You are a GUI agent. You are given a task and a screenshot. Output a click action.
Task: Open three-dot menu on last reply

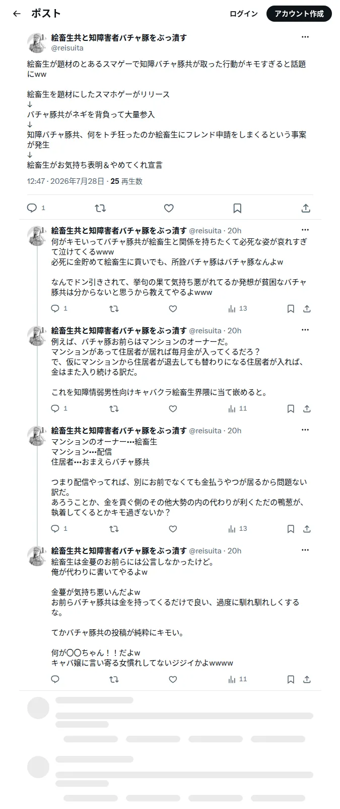(x=305, y=550)
